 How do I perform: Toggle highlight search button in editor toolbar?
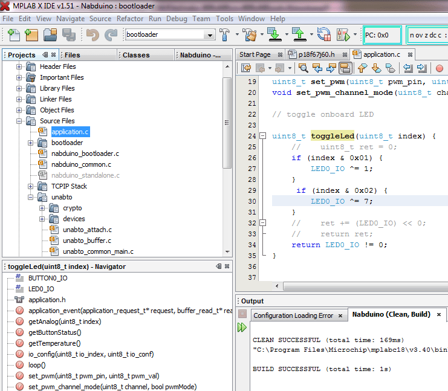point(346,68)
